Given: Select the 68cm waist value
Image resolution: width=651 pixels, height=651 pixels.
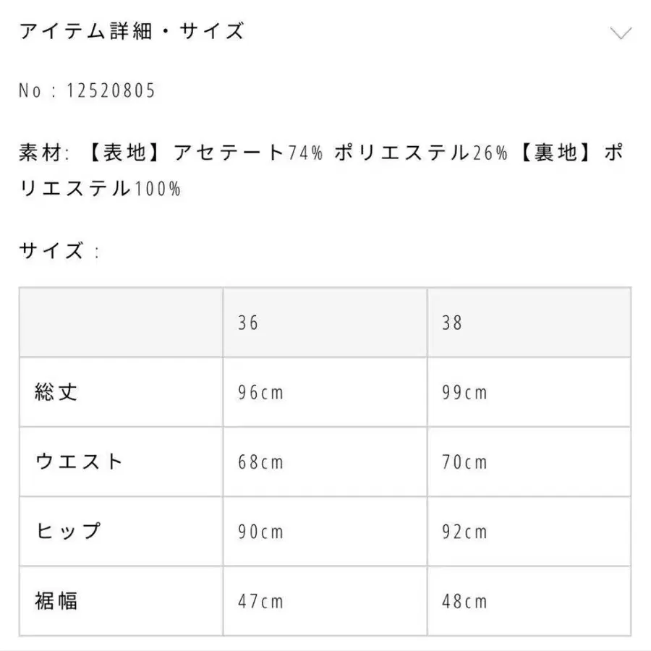Looking at the screenshot, I should tap(261, 461).
